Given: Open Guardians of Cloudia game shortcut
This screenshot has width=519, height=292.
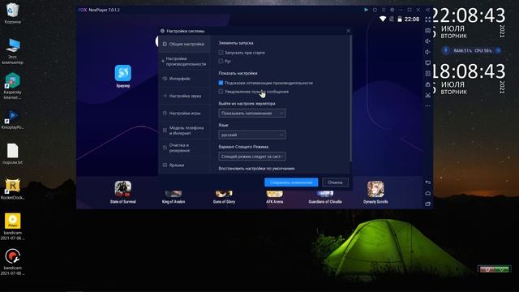Looking at the screenshot, I should (325, 194).
